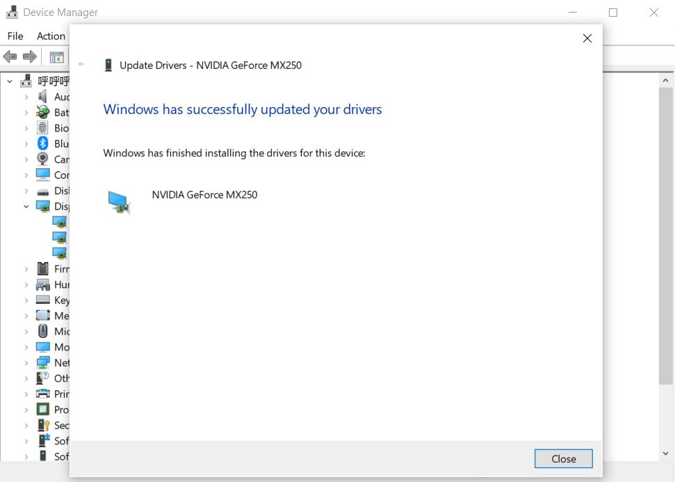Select the Display adapters category icon

pyautogui.click(x=42, y=207)
